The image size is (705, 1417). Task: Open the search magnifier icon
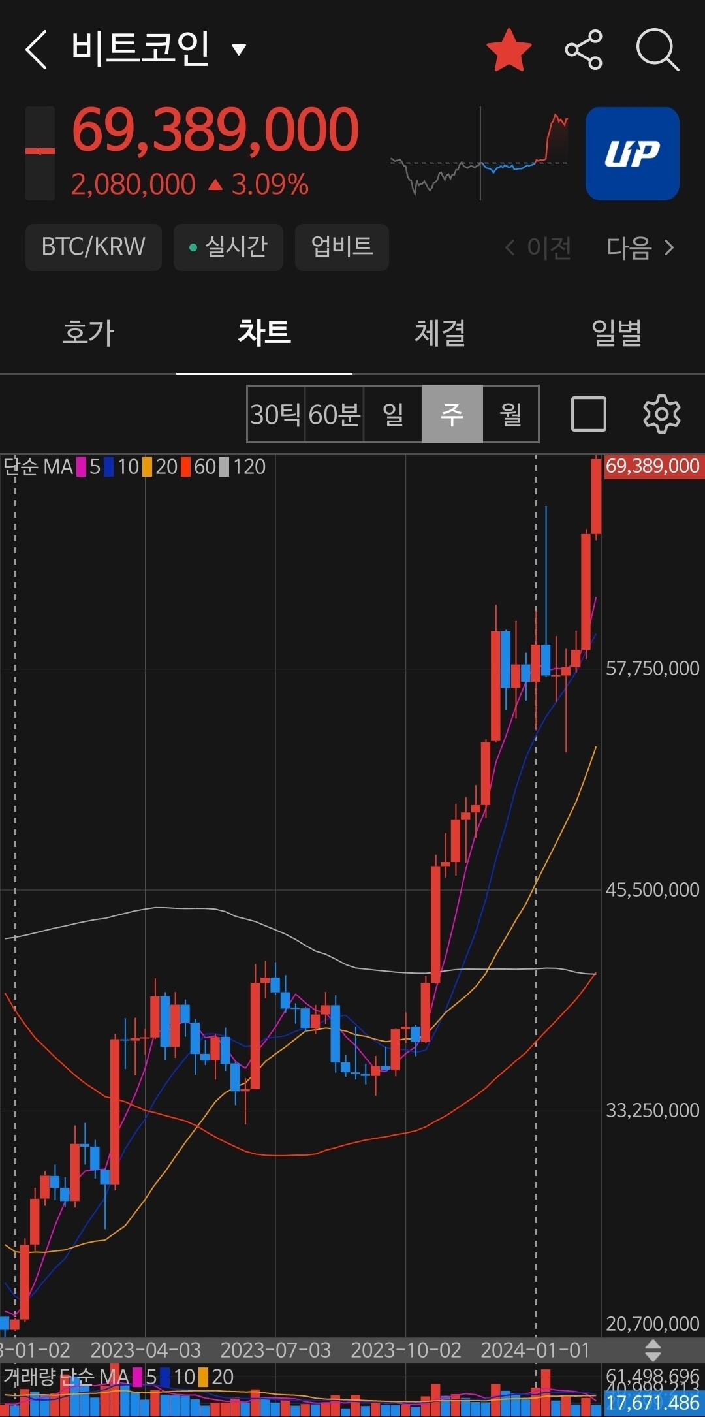(657, 50)
